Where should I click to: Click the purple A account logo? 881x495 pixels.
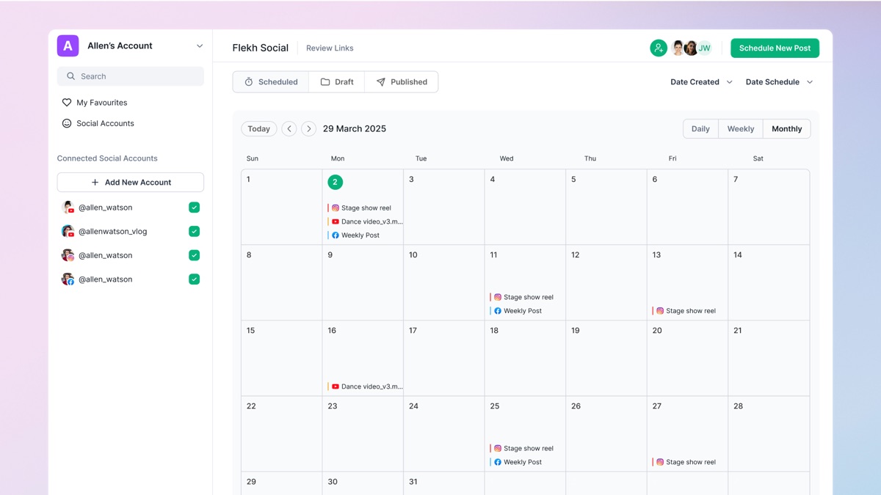(x=68, y=45)
